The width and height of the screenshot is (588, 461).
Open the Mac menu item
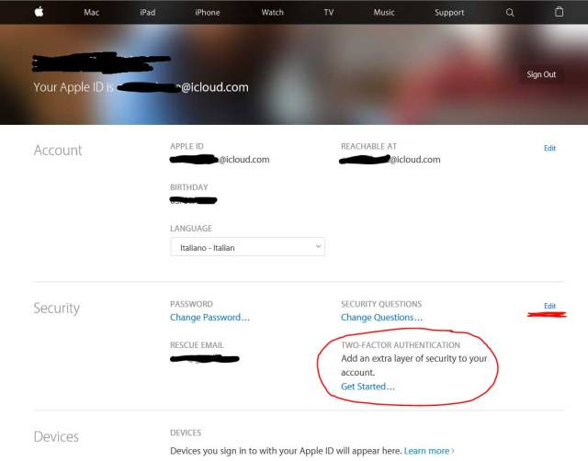[x=91, y=12]
